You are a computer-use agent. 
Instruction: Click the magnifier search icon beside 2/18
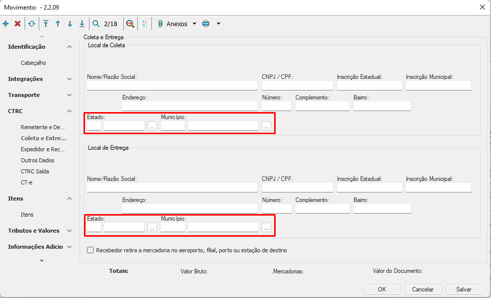point(96,24)
